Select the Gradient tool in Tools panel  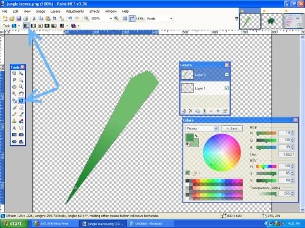(x=21, y=100)
